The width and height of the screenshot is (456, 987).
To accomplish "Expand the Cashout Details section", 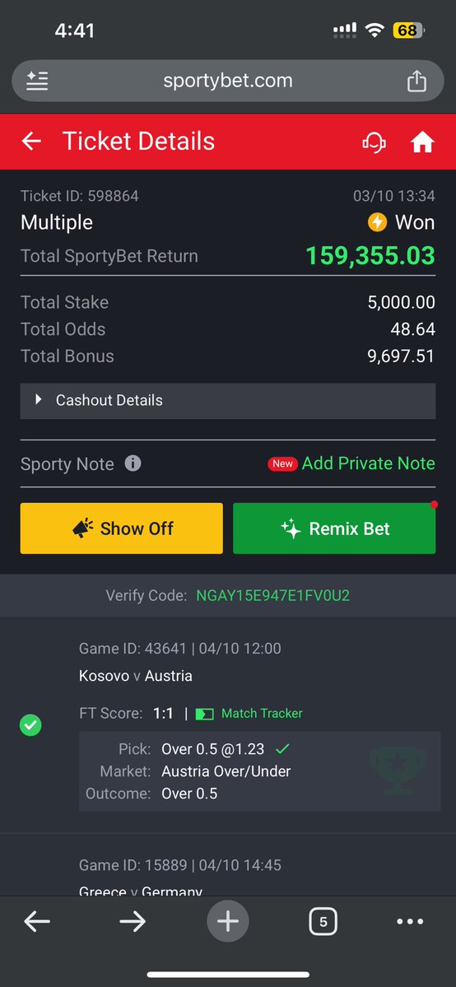I will 228,400.
